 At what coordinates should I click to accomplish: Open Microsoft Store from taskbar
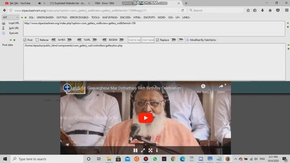[x=118, y=159]
